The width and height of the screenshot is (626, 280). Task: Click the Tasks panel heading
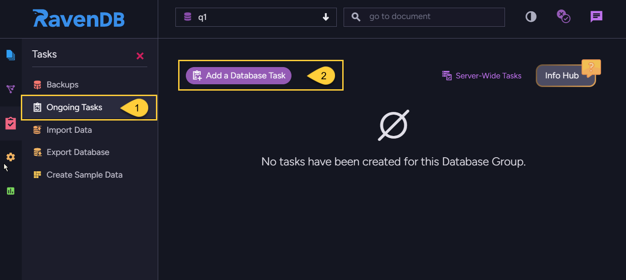point(44,54)
